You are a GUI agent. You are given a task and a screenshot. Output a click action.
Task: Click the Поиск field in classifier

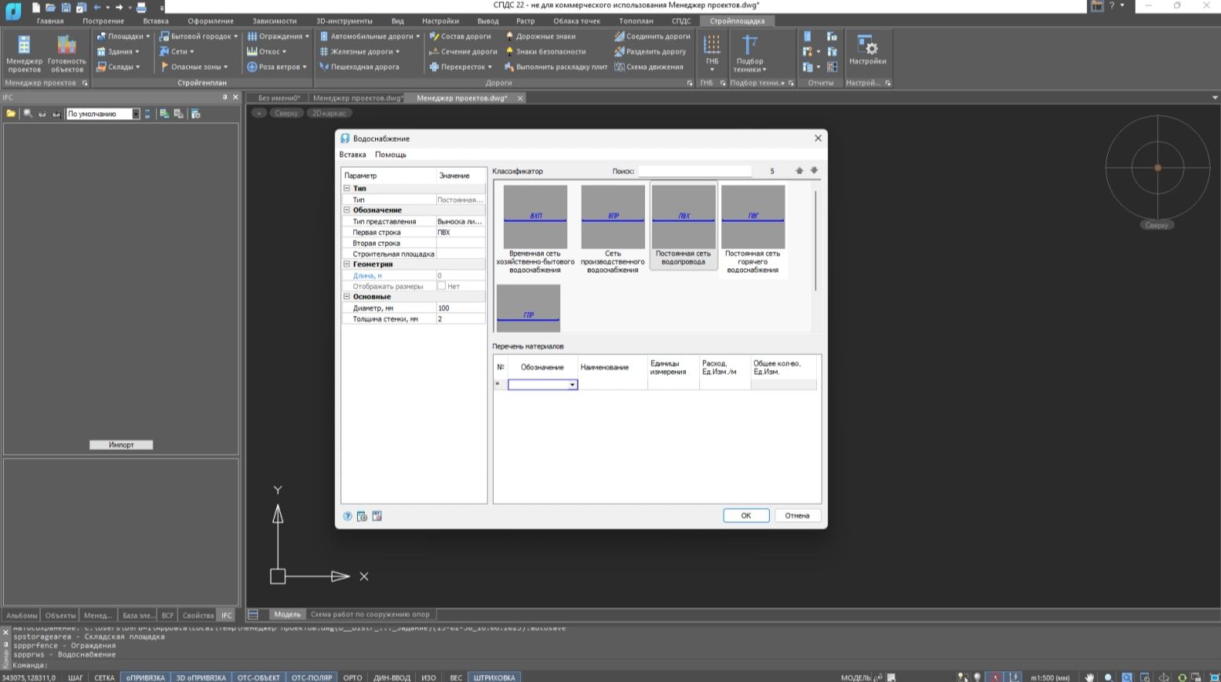click(x=694, y=171)
